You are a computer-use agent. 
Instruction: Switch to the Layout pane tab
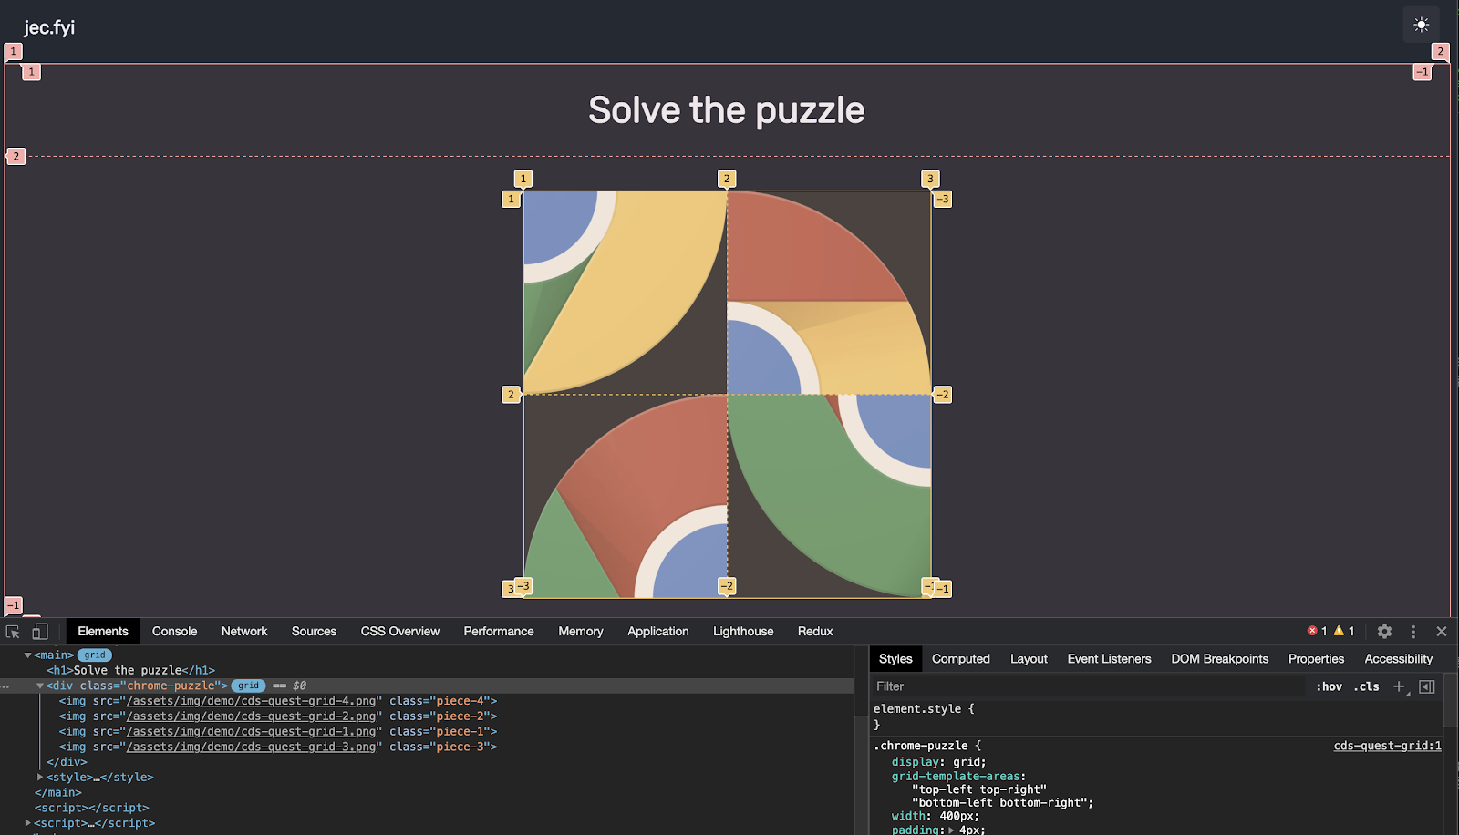1029,658
